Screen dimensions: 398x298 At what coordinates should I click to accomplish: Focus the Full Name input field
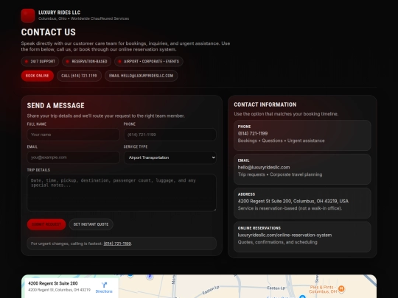point(73,135)
